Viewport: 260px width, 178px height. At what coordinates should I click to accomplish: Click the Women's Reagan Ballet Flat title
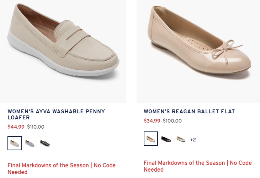pyautogui.click(x=189, y=112)
